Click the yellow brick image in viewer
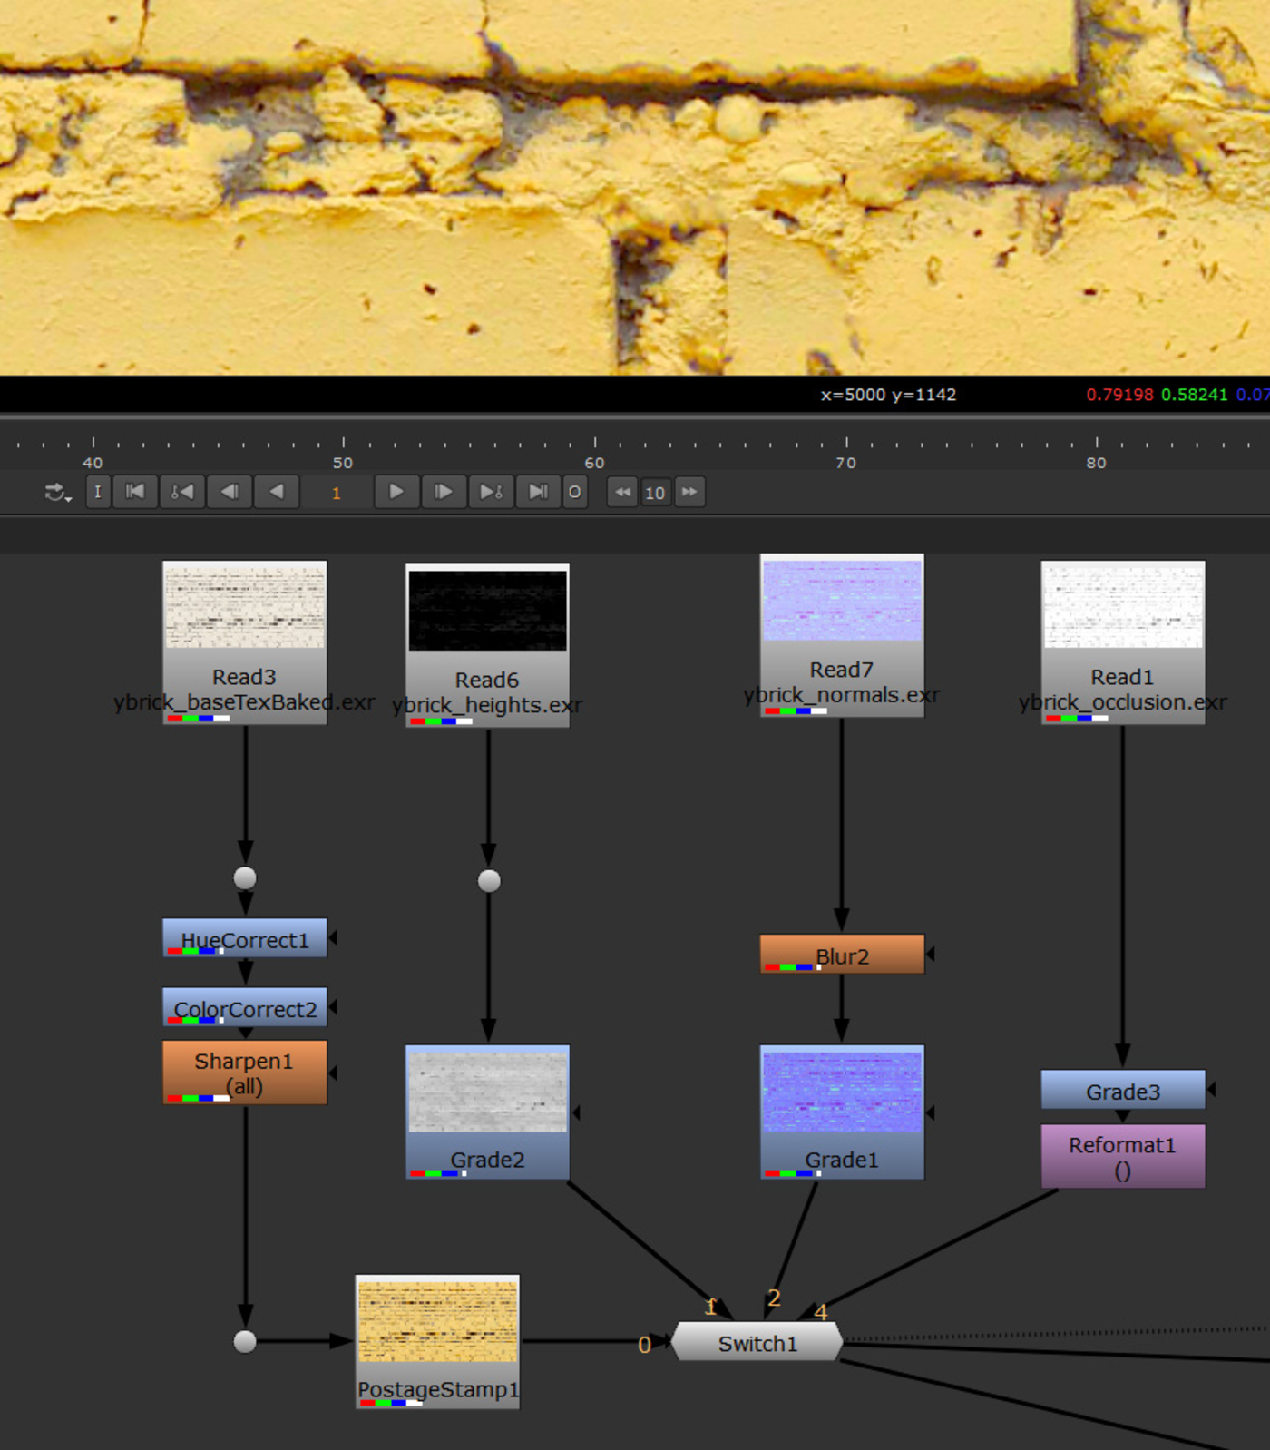 [635, 187]
